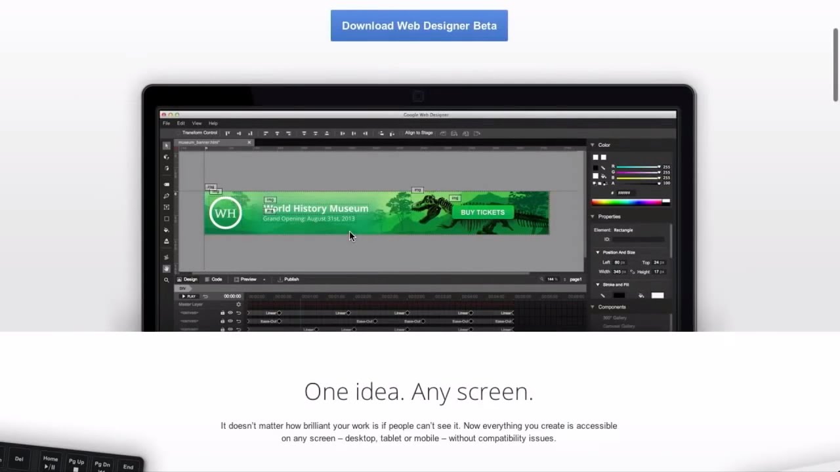
Task: Click the 'One idea. Any screen.' heading
Action: [x=419, y=391]
